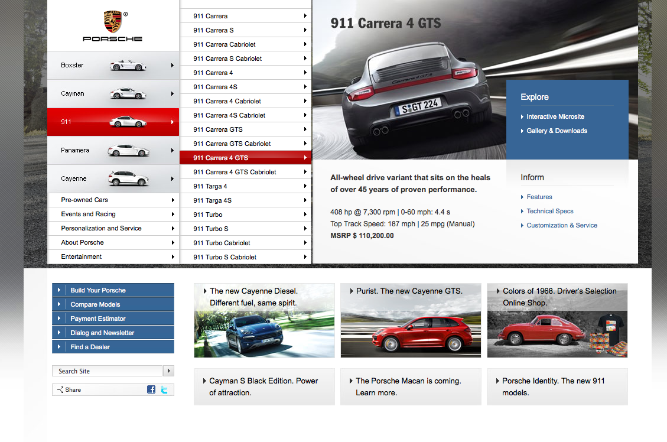The height and width of the screenshot is (442, 667).
Task: View the Features link under Inform
Action: pos(539,197)
